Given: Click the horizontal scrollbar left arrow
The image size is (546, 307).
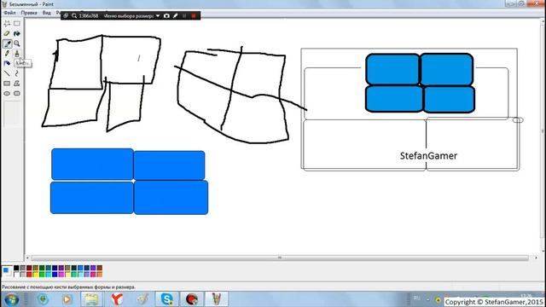Looking at the screenshot, I should point(27,258).
